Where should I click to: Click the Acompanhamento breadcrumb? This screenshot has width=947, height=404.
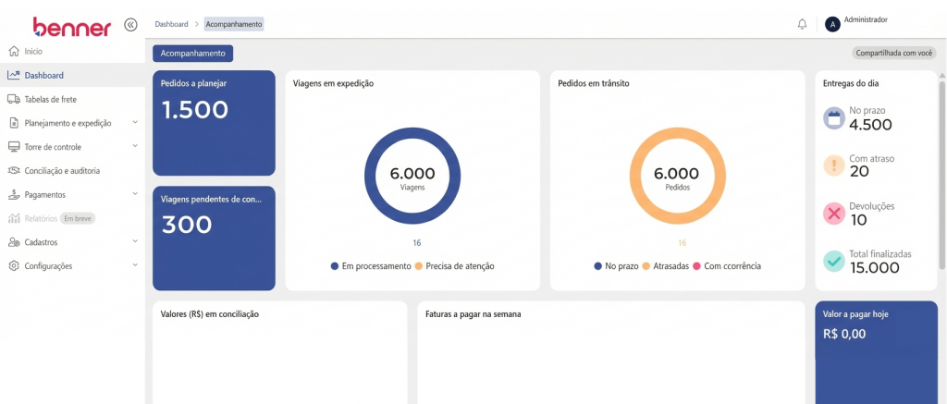click(x=234, y=24)
